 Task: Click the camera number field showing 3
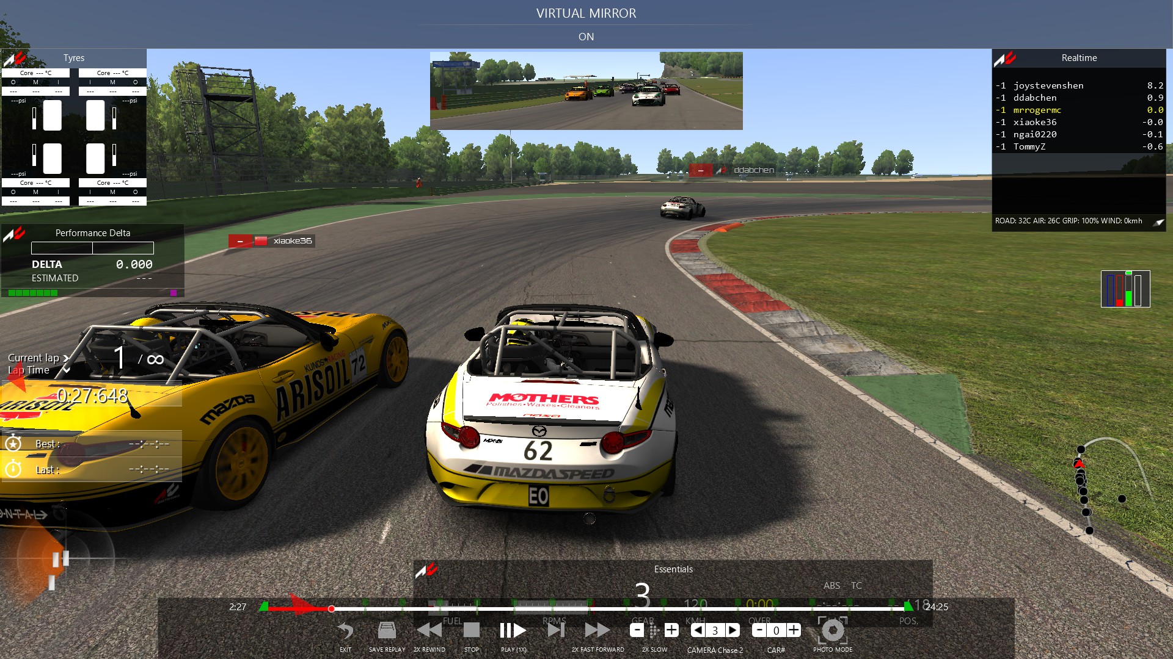715,630
